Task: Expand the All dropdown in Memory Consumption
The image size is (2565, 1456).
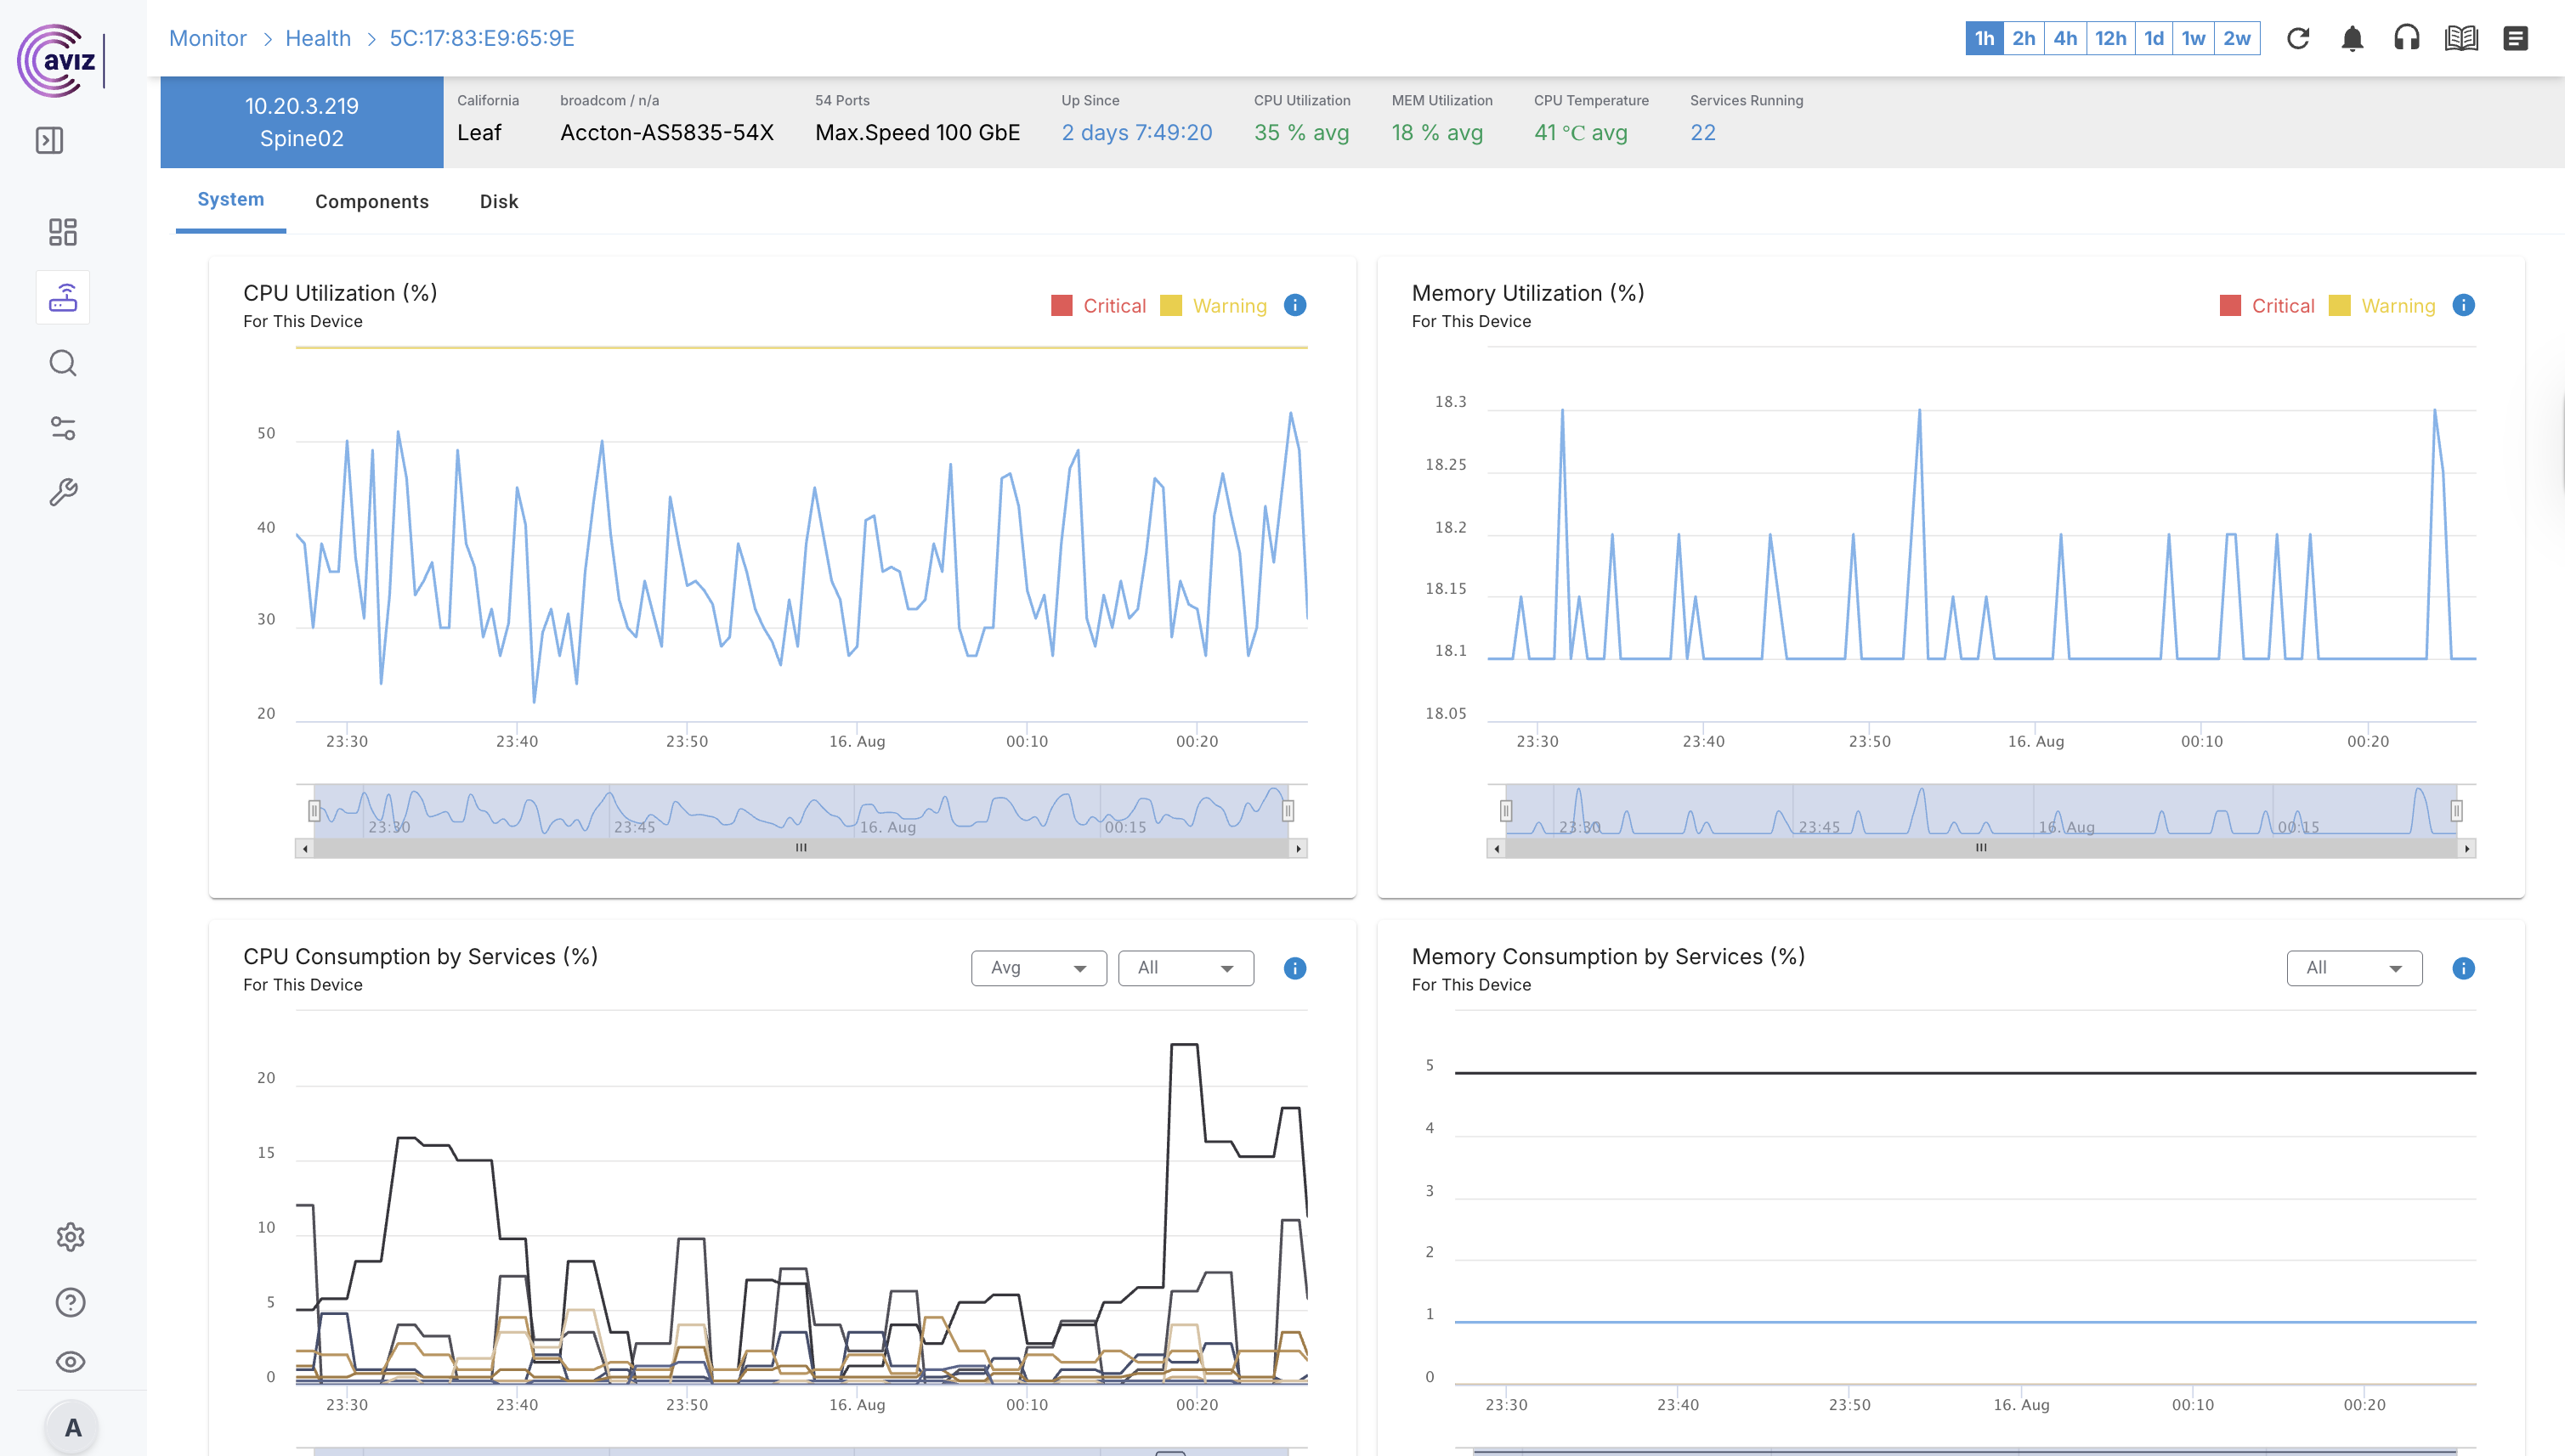Action: tap(2353, 968)
